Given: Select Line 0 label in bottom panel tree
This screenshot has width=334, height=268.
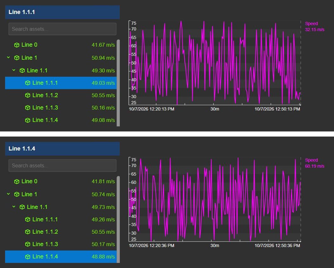Looking at the screenshot, I should click(29, 181).
